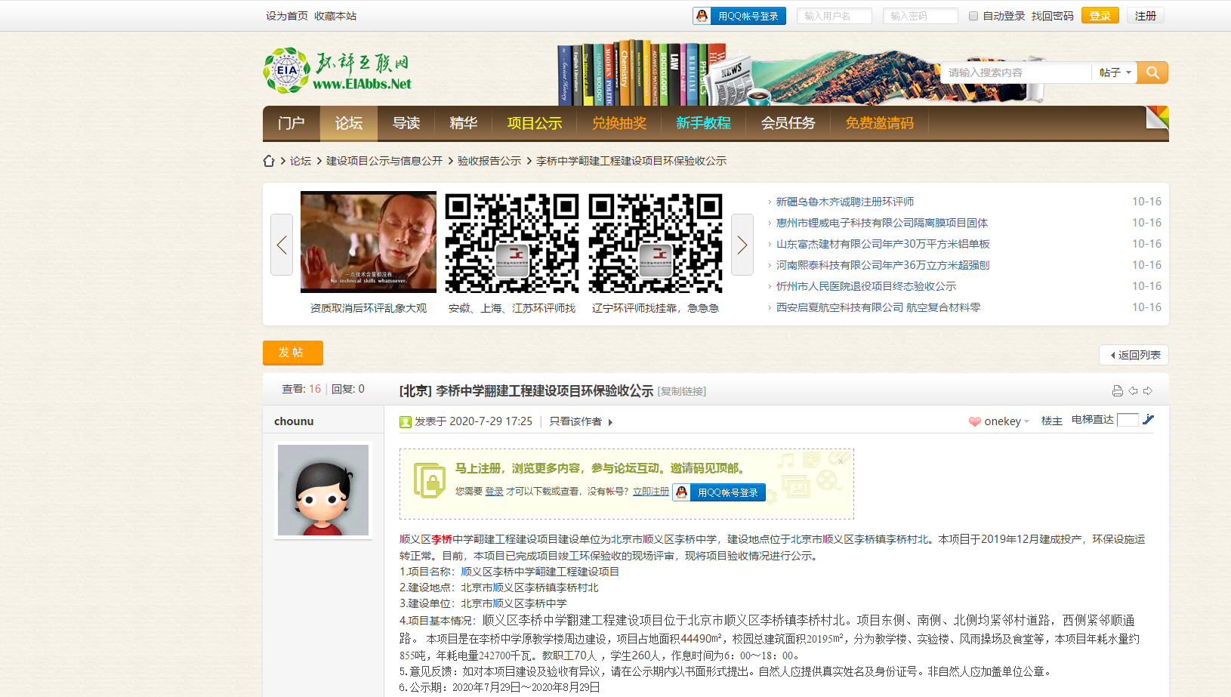Click the print icon in thread header
Screen dimensions: 1231x697
1118,390
